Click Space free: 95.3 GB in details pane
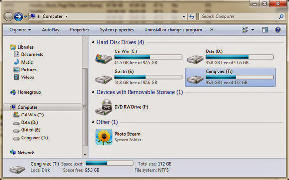The height and width of the screenshot is (180, 289). 81,170
